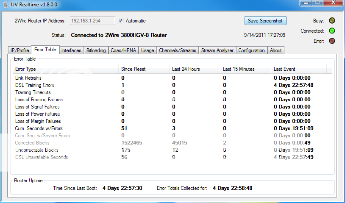Click the green Connected indicator light
Screen dimensions: 345x203
332,31
